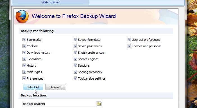Toggle Mime types checkbox

24,72
